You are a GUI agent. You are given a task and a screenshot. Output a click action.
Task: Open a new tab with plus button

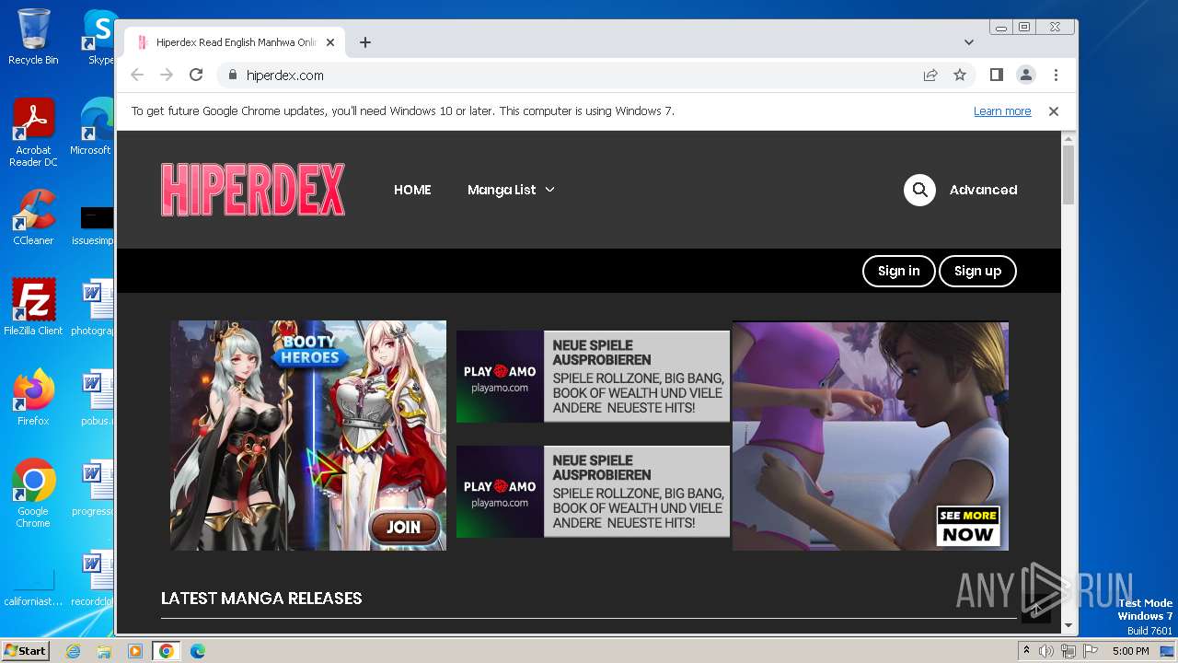click(365, 42)
